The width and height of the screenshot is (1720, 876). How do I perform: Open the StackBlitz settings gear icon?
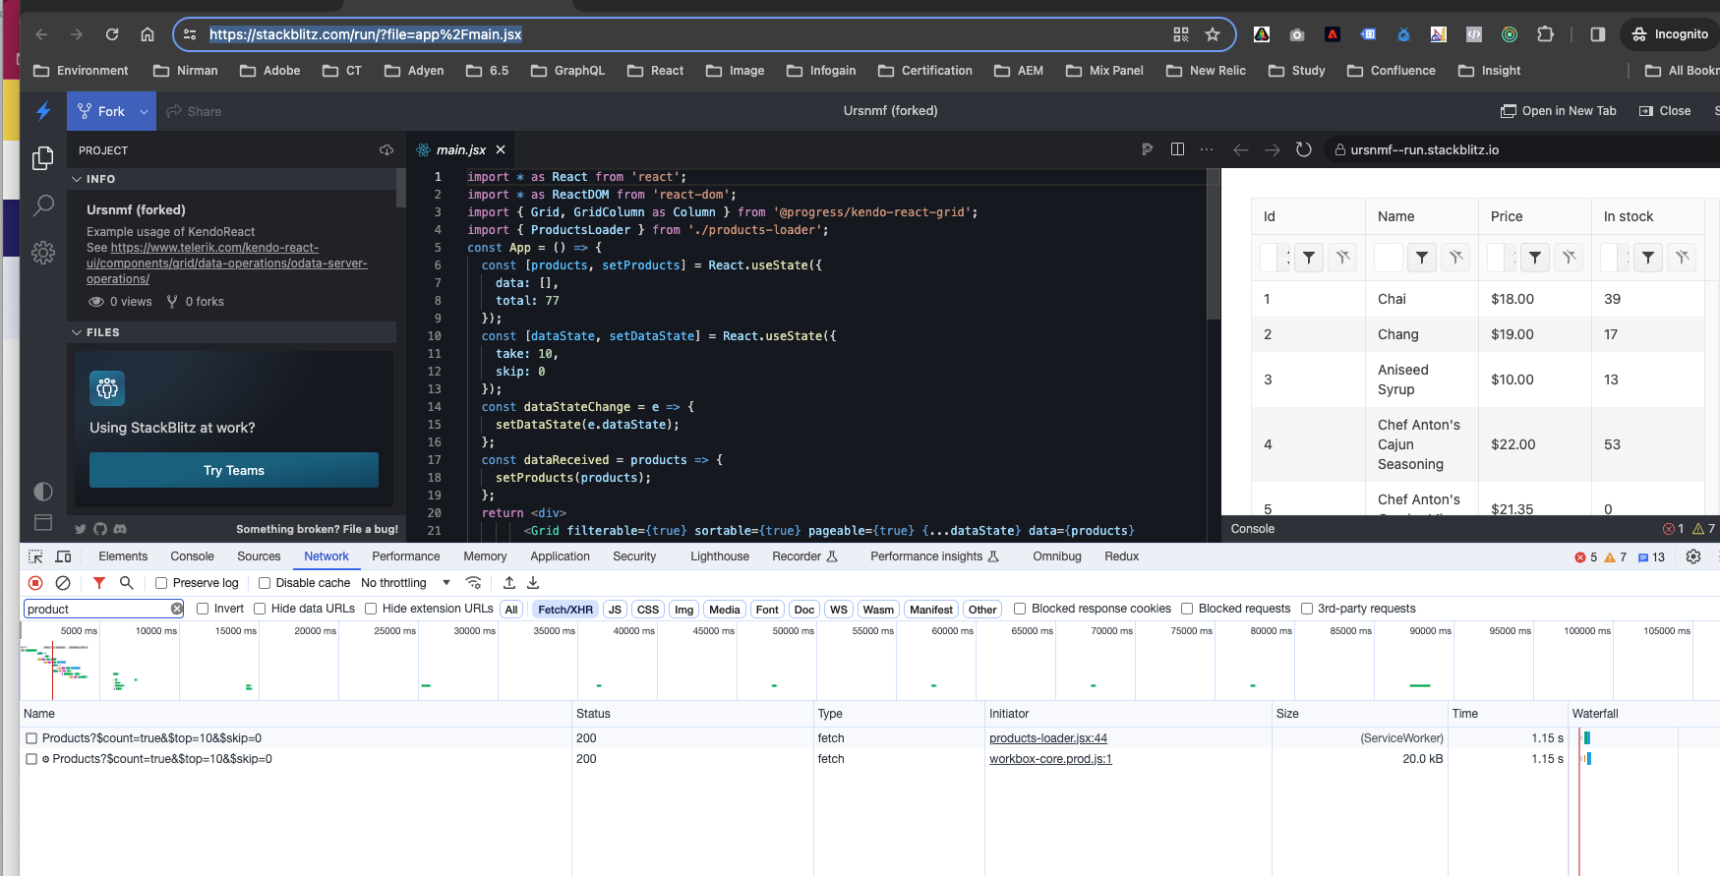(x=43, y=253)
